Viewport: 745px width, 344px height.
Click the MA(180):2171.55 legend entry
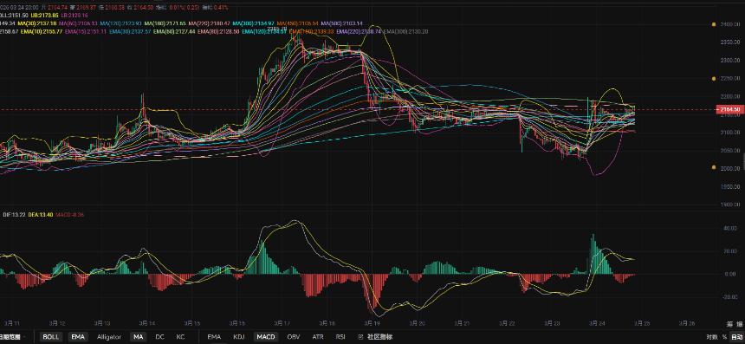165,23
